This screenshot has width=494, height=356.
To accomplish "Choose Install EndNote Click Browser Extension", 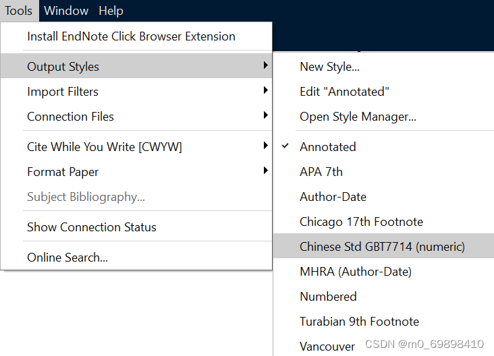I will pyautogui.click(x=136, y=36).
